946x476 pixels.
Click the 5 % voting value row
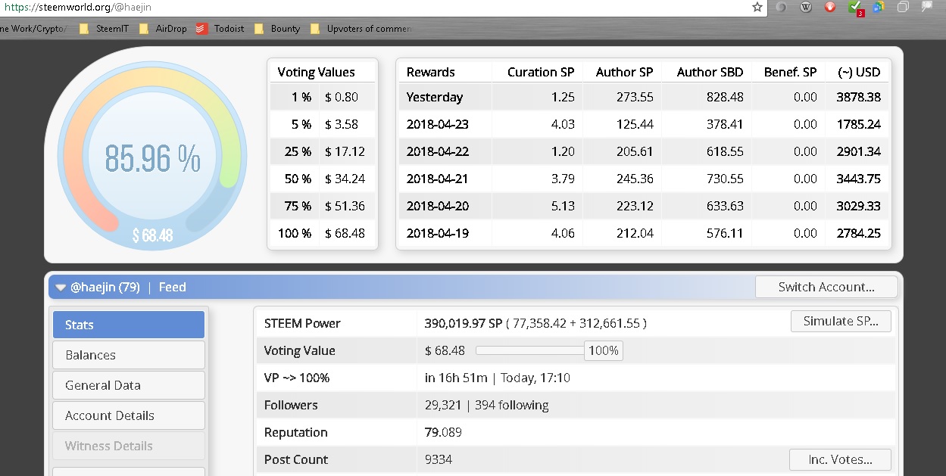point(323,124)
